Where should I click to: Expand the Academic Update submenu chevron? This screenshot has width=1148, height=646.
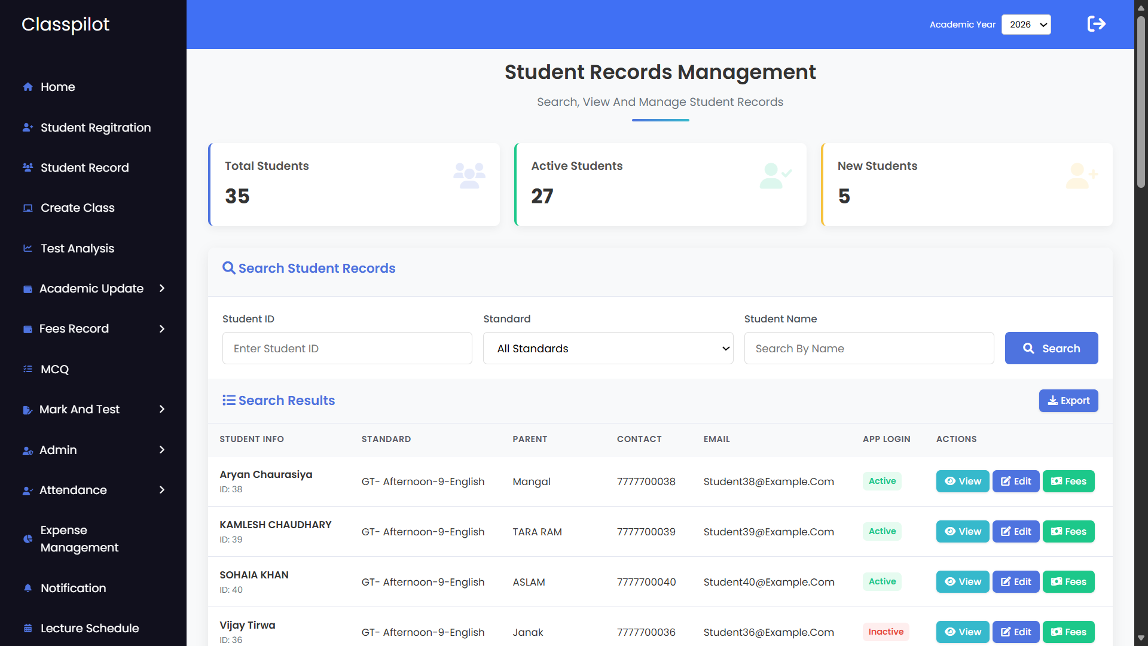click(x=162, y=288)
